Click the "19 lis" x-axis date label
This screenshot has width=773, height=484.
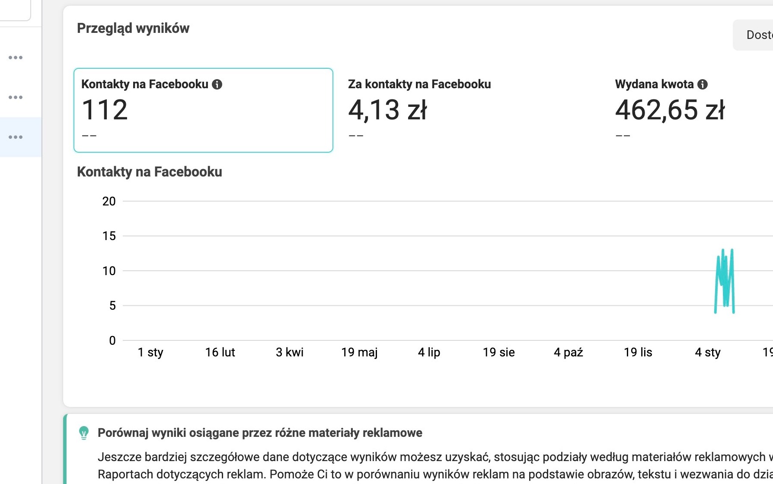[638, 353]
